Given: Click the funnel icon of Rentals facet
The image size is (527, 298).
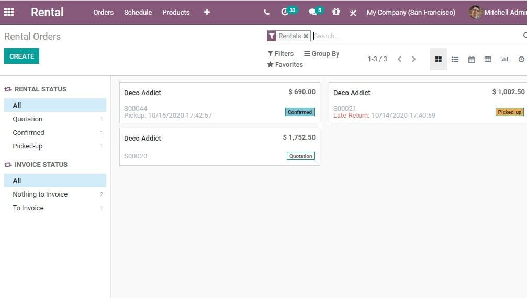Looking at the screenshot, I should pos(272,36).
